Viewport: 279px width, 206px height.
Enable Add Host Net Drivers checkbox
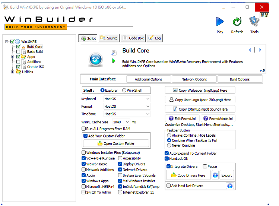[168, 186]
